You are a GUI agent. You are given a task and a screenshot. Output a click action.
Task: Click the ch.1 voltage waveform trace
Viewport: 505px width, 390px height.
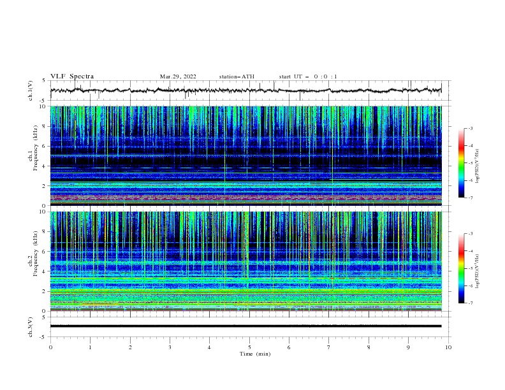[x=245, y=90]
